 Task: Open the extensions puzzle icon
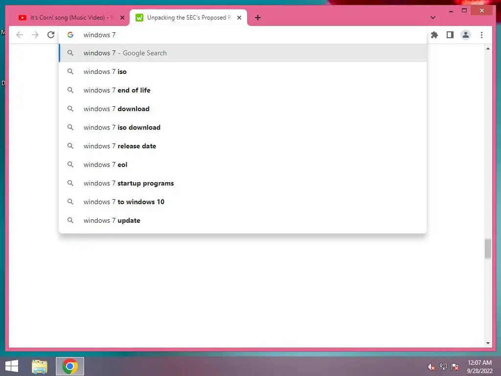[x=434, y=35]
